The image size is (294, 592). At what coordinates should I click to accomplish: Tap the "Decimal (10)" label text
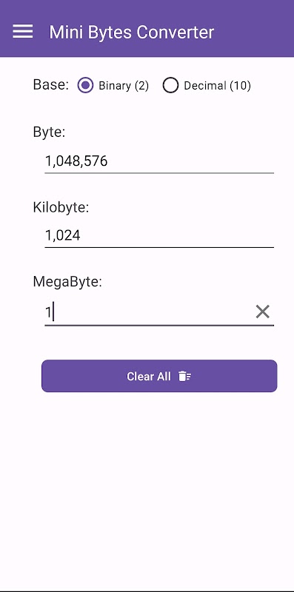(217, 86)
